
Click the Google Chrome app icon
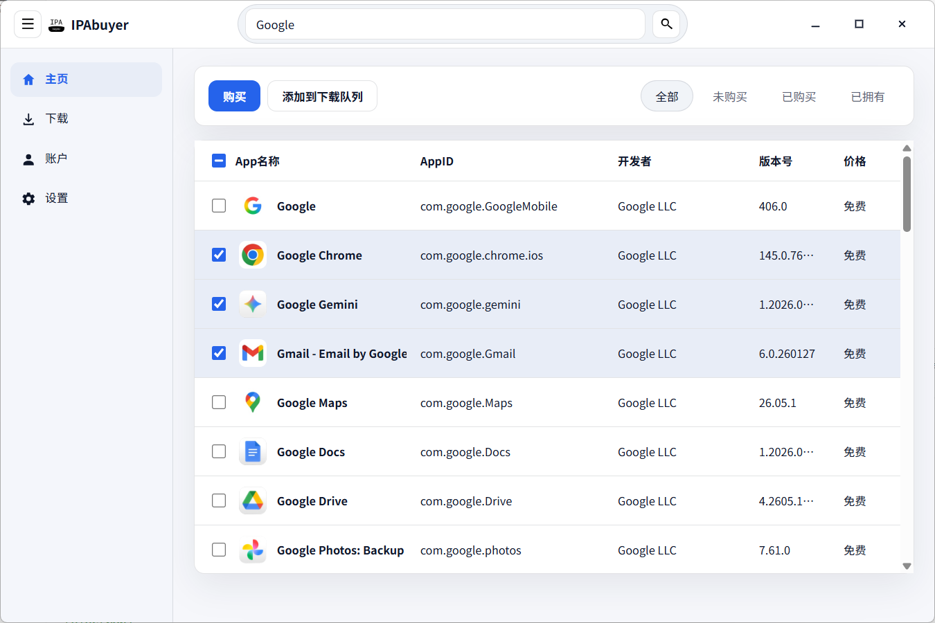pos(253,255)
